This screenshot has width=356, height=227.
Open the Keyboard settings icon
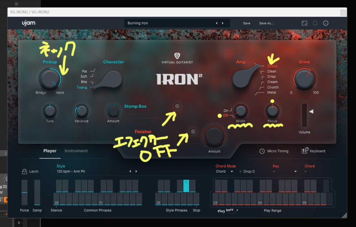point(305,150)
